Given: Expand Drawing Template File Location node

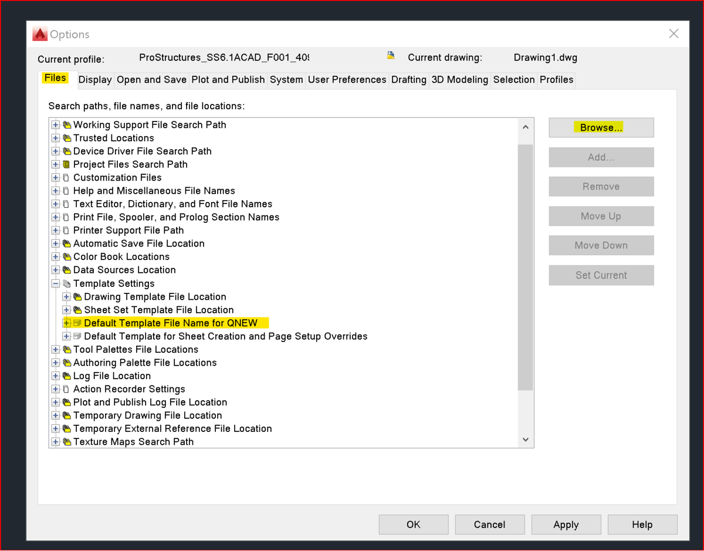Looking at the screenshot, I should (66, 297).
